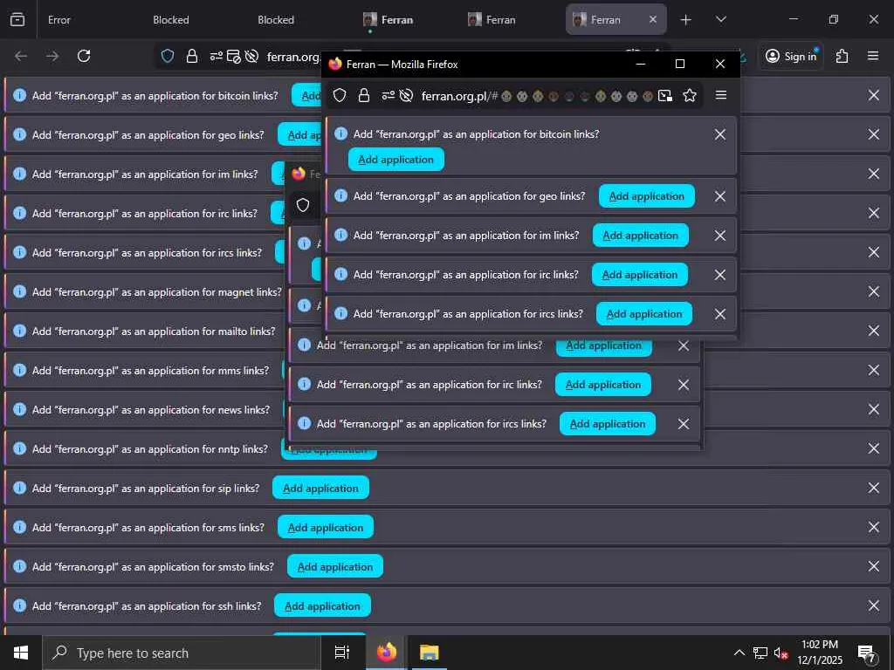Dismiss the im links notification in the front popup
This screenshot has height=670, width=894.
[x=720, y=236]
